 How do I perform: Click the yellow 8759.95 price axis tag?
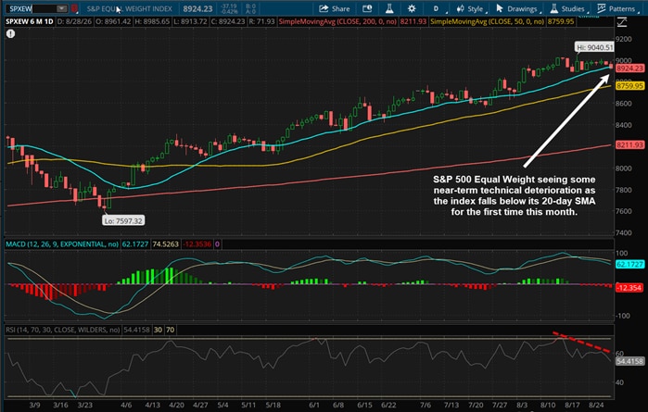[x=629, y=86]
